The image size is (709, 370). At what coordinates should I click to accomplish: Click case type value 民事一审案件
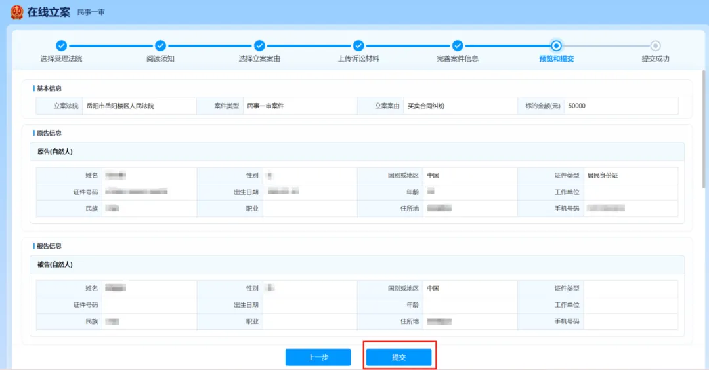[x=265, y=106]
